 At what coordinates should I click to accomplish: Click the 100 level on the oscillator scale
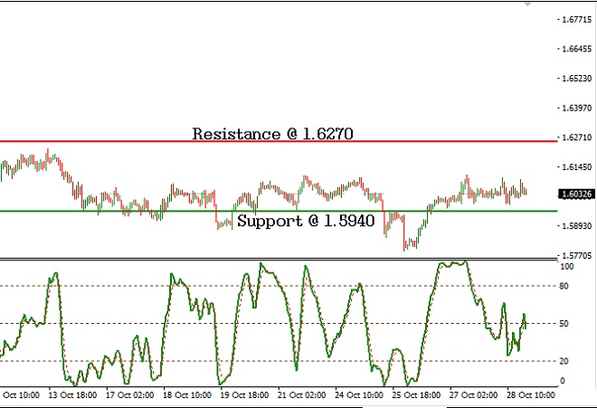tap(566, 267)
